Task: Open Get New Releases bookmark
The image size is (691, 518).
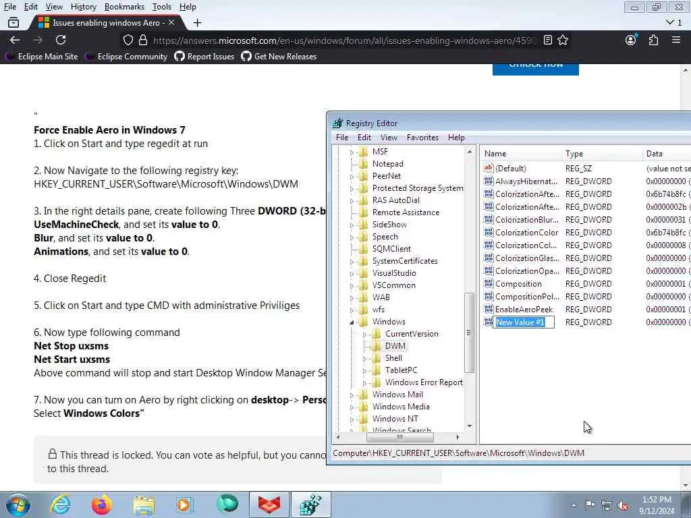Action: [x=279, y=57]
